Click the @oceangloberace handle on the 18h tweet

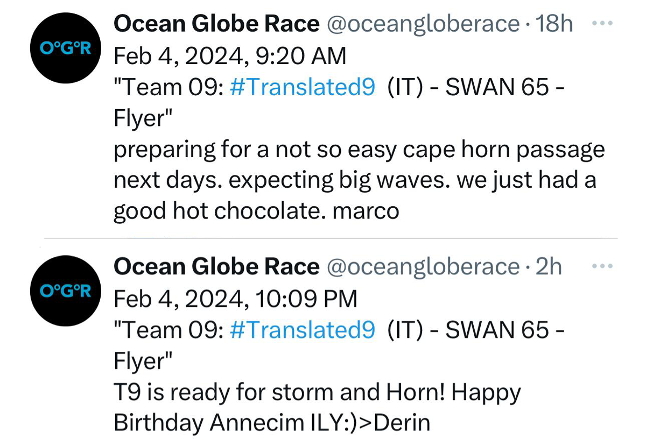point(423,24)
